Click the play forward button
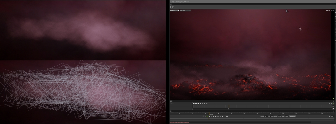 tap(216, 116)
